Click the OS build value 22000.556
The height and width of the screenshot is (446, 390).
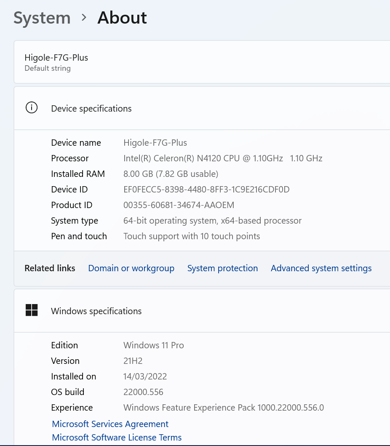click(143, 392)
